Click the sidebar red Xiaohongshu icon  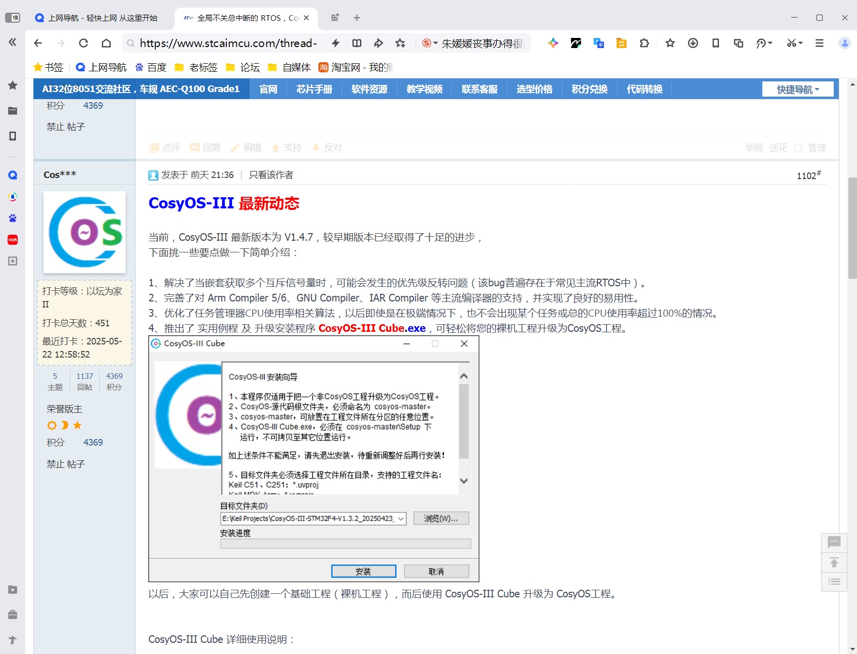click(x=13, y=240)
